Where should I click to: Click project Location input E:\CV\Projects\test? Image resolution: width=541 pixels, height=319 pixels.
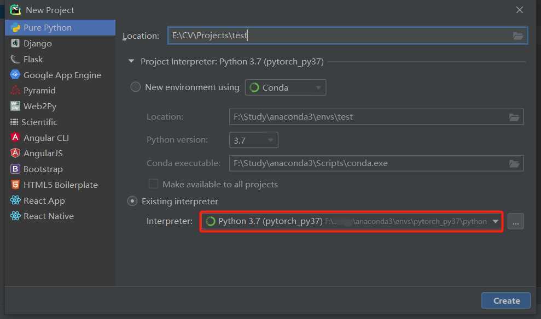347,36
